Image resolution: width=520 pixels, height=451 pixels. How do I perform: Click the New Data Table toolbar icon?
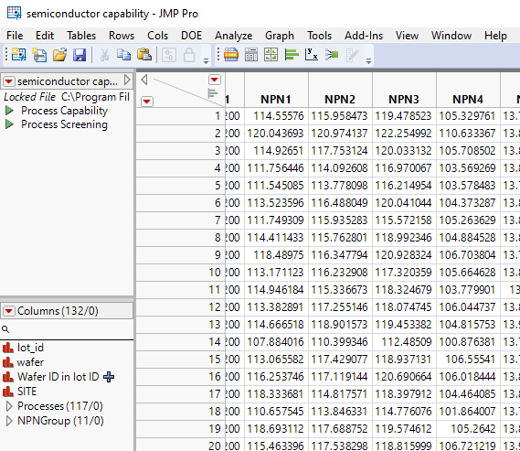(19, 54)
